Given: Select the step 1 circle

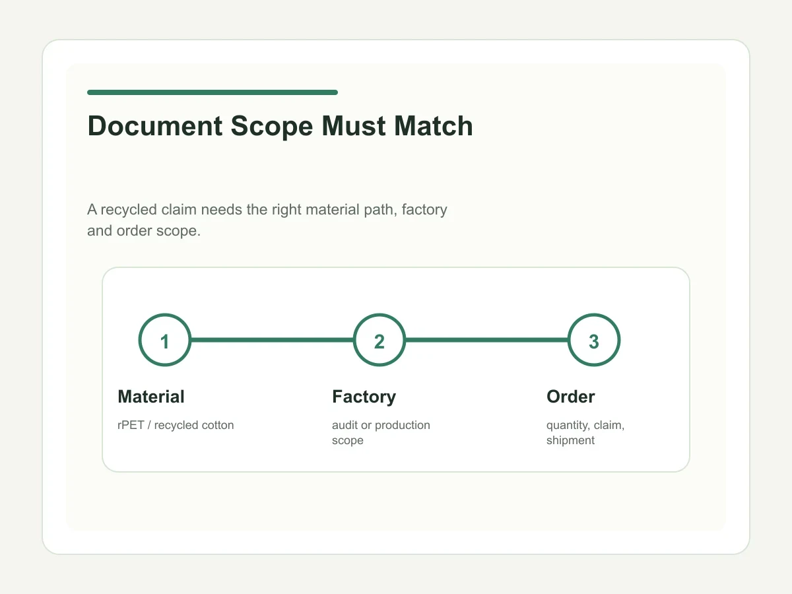Looking at the screenshot, I should (165, 340).
